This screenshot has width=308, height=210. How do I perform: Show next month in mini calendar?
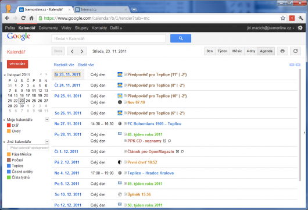tap(46, 74)
